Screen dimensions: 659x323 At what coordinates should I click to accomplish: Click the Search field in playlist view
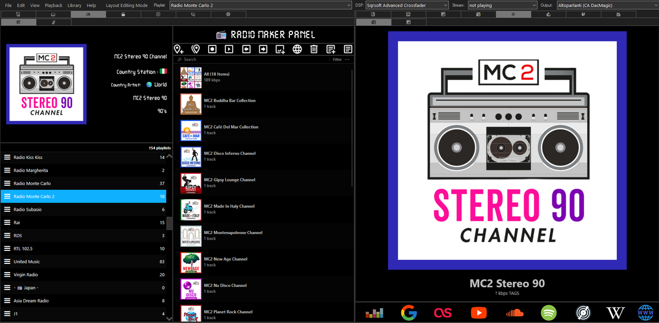click(x=252, y=60)
